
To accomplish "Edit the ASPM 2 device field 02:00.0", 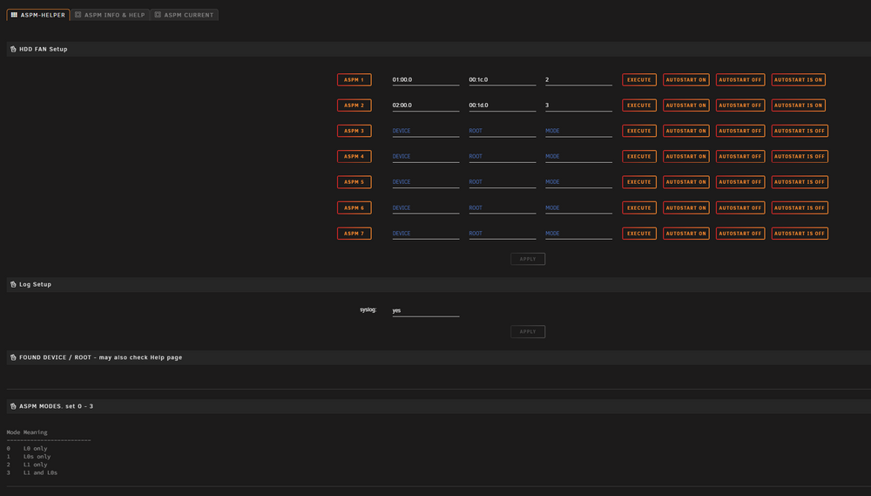I will pos(426,105).
